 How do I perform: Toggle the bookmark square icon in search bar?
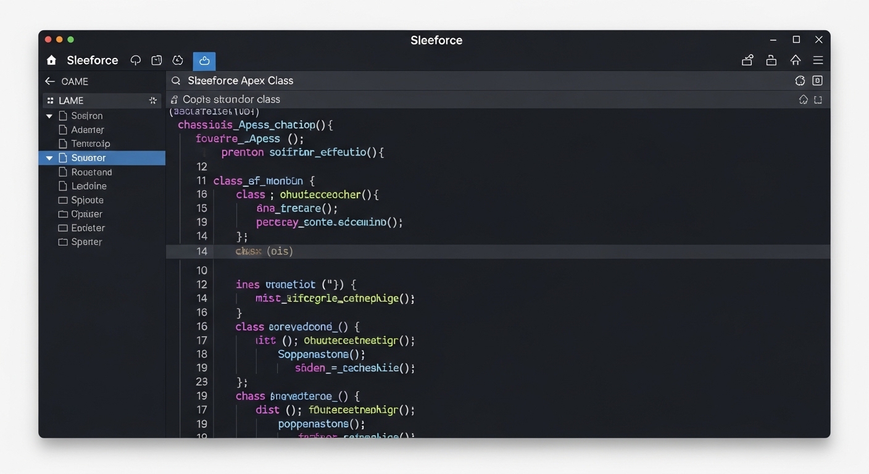(817, 80)
